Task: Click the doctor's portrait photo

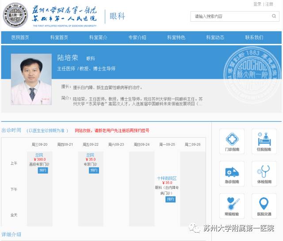Action: pyautogui.click(x=31, y=79)
